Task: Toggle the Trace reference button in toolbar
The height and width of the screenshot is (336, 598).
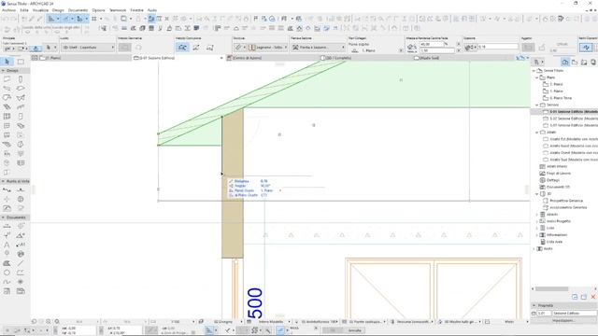Action: coord(123,19)
